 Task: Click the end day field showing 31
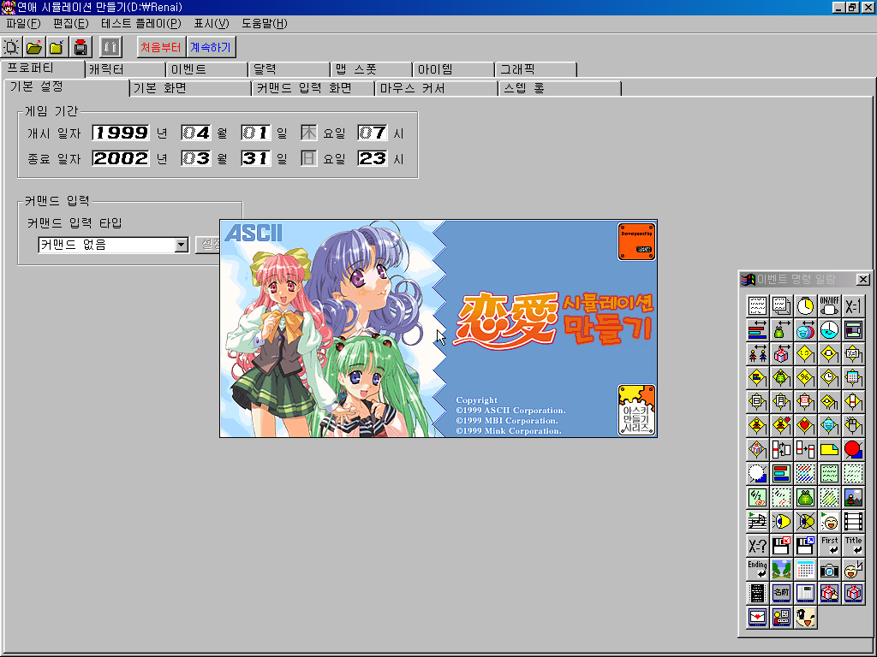[x=255, y=158]
